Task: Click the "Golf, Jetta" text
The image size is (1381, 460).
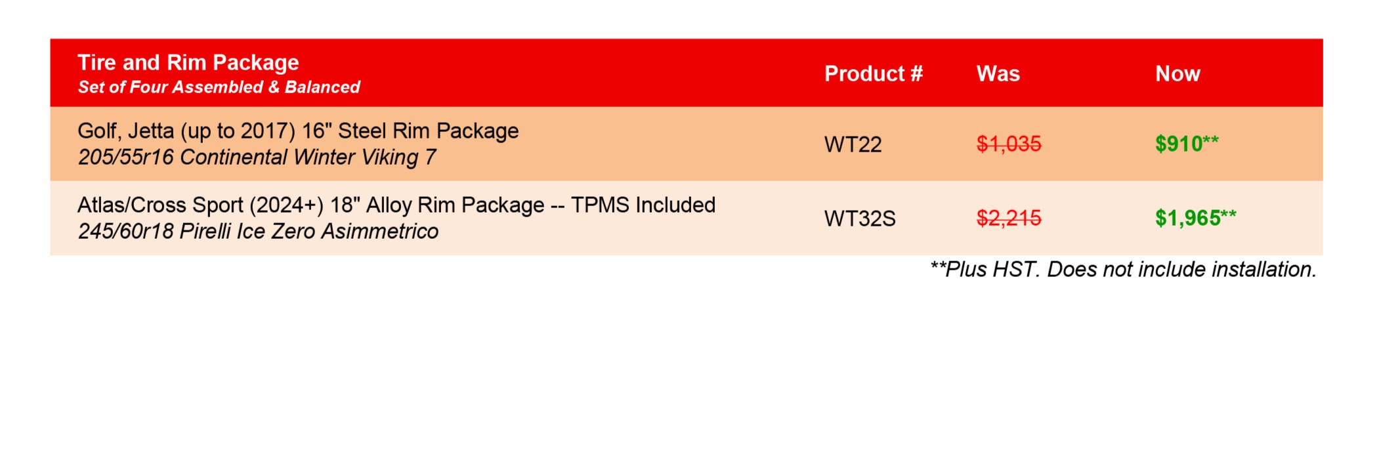Action: [x=125, y=131]
